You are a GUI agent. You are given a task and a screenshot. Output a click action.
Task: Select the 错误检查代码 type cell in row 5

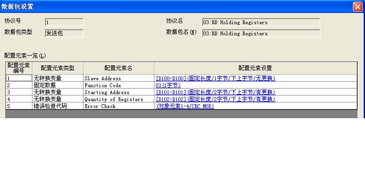point(58,106)
